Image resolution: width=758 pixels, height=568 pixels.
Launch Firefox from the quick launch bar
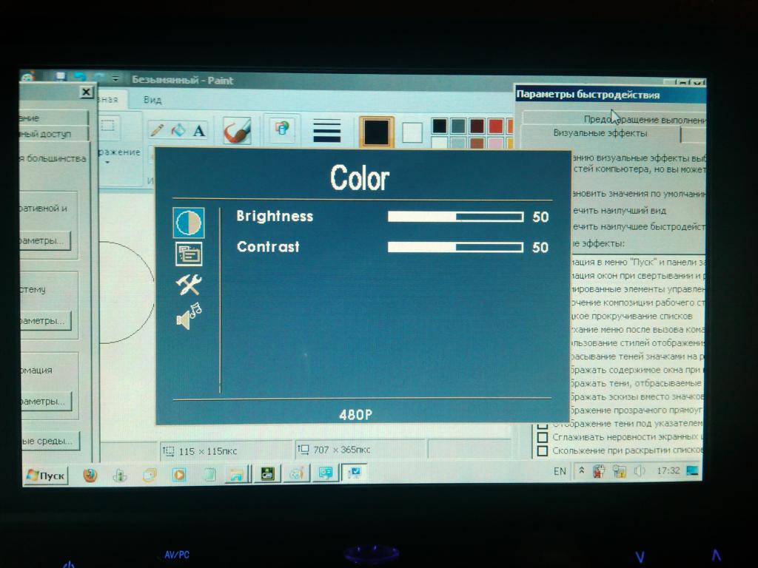pos(90,475)
